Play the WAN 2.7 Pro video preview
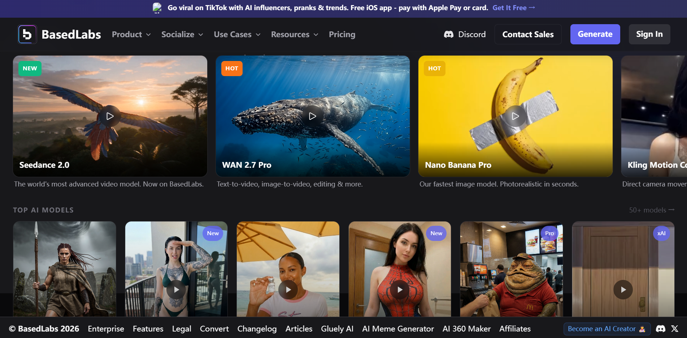 (313, 116)
